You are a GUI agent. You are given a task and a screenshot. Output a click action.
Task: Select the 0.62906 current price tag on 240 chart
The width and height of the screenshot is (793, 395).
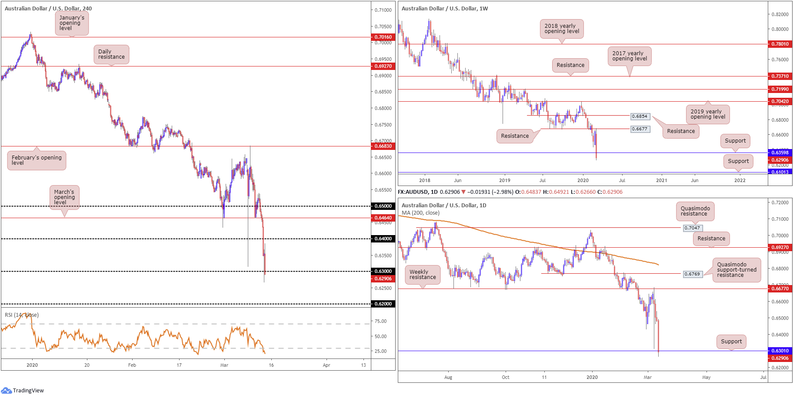(x=383, y=279)
